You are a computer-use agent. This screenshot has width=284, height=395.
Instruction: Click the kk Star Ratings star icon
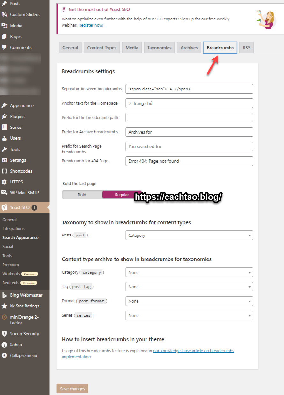pyautogui.click(x=4, y=306)
